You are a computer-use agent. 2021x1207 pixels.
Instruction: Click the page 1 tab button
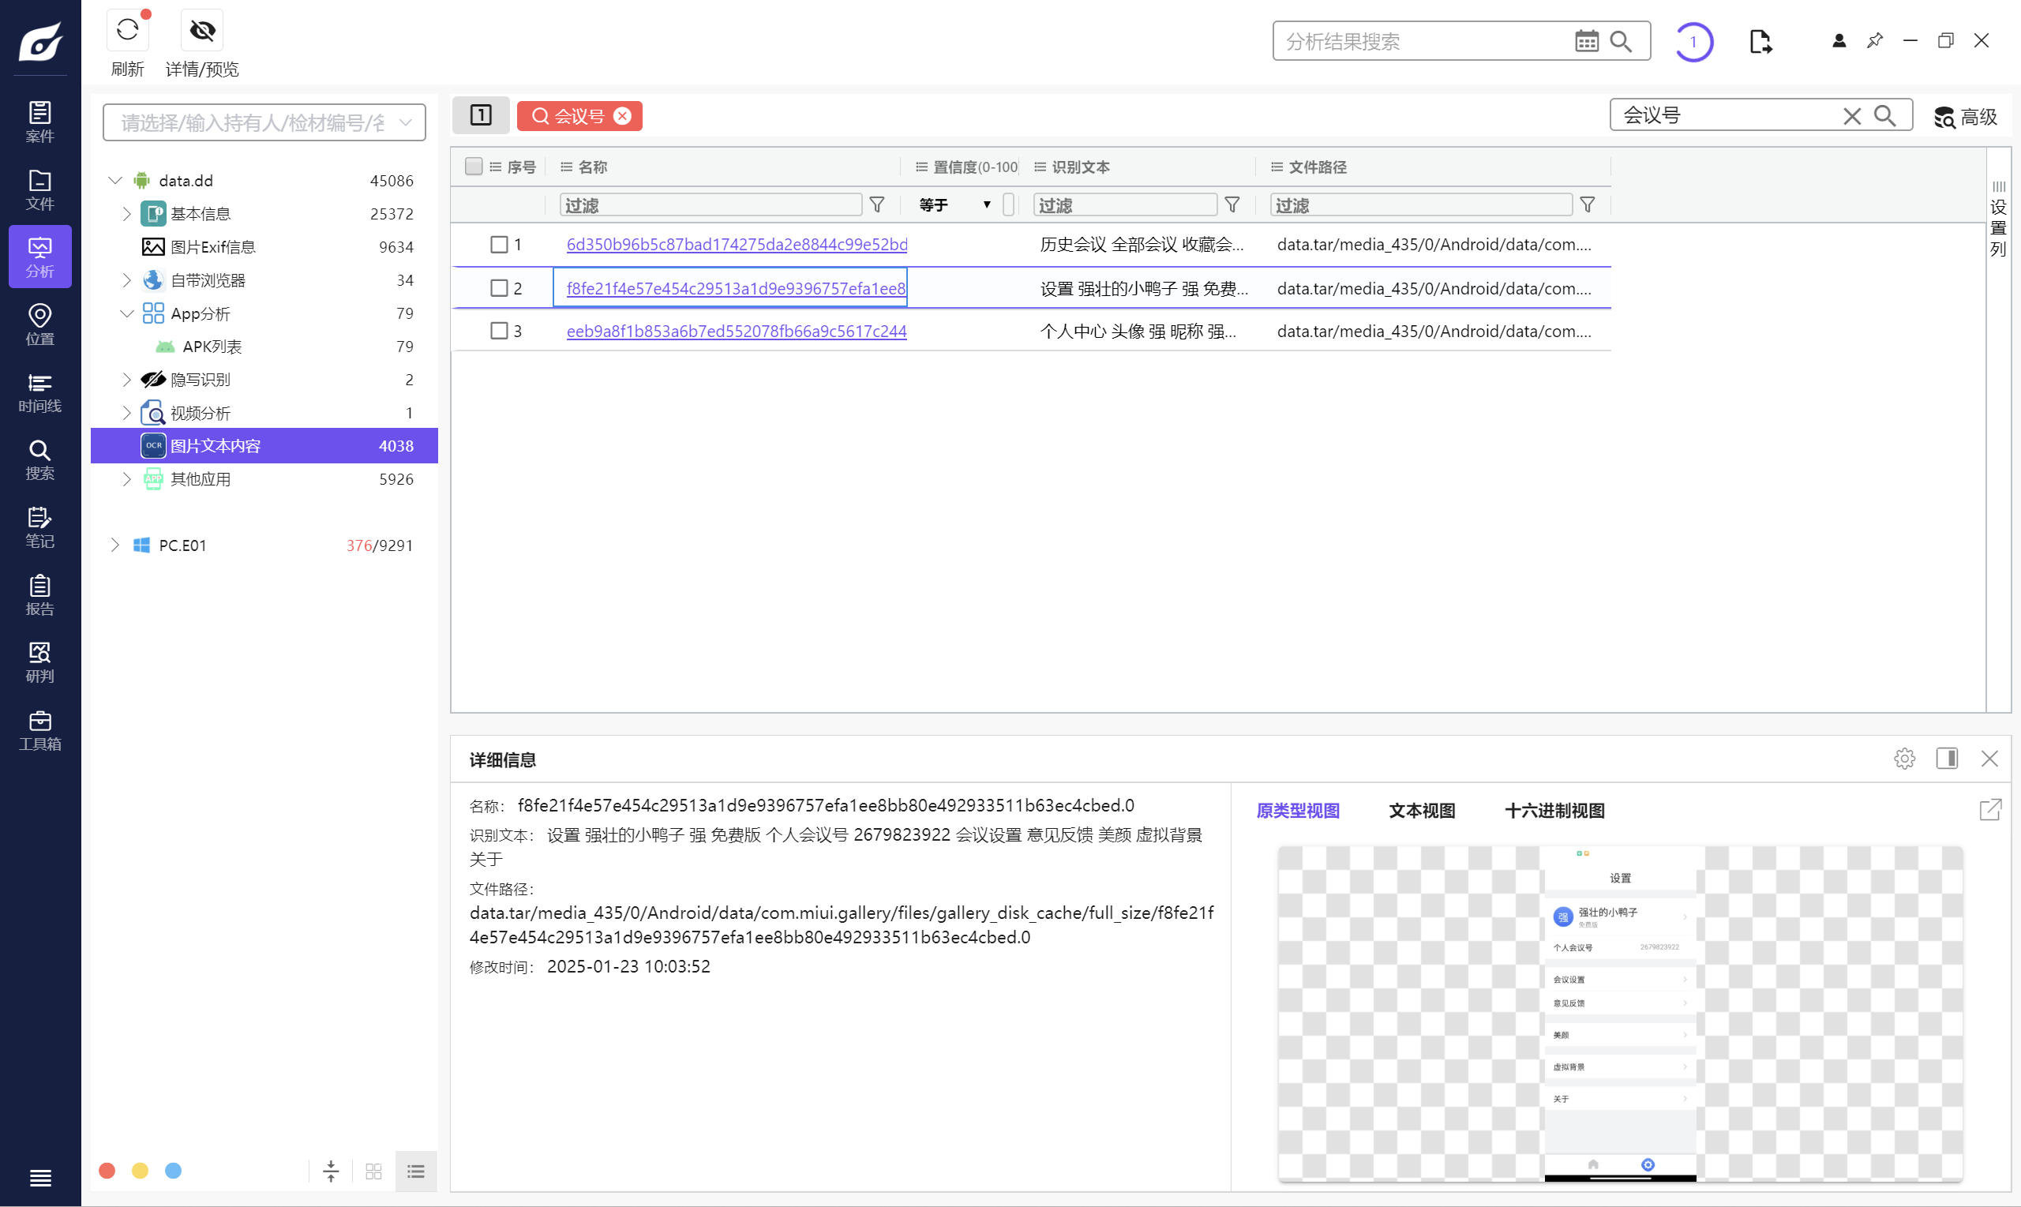(x=481, y=114)
